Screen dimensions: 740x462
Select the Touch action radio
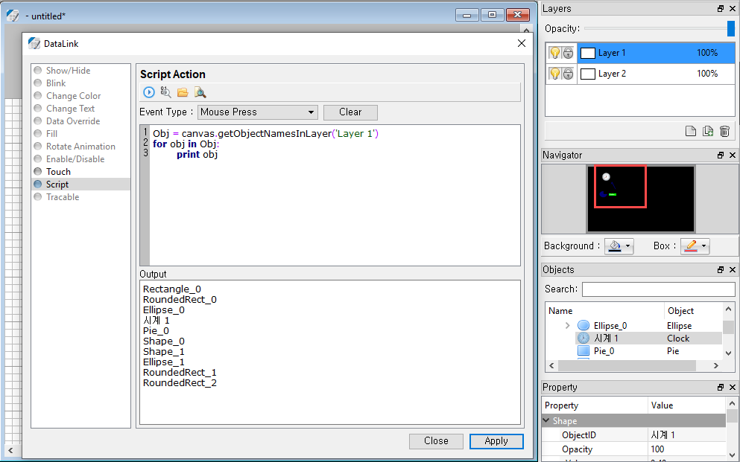coord(38,171)
